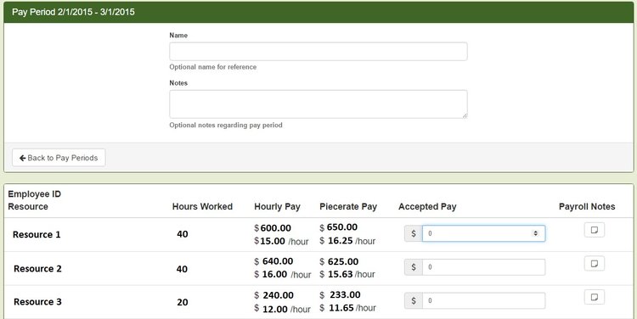Click Accepted Pay input for Resource 2

483,267
